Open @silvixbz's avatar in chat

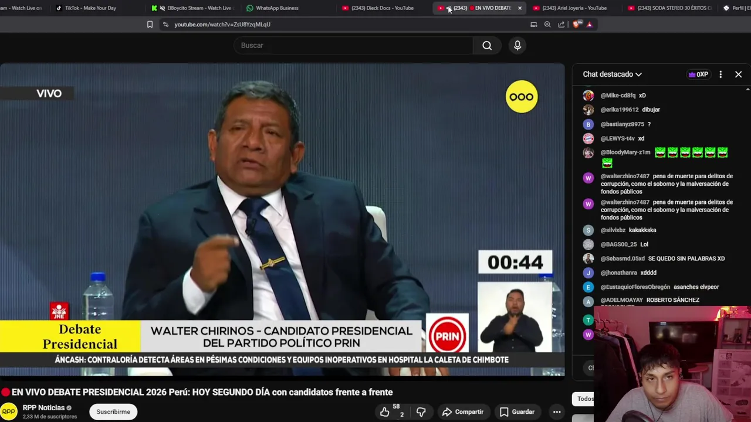point(588,230)
